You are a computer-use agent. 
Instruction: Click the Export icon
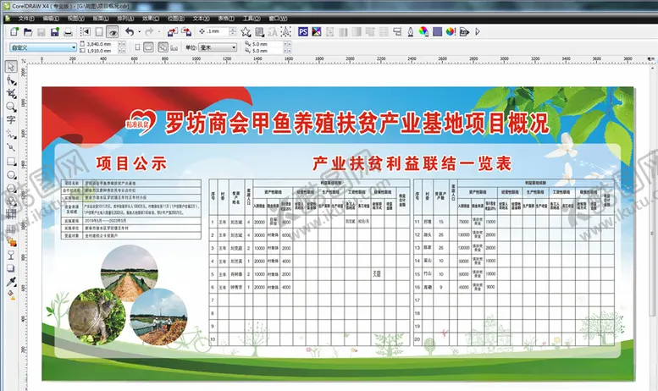186,32
